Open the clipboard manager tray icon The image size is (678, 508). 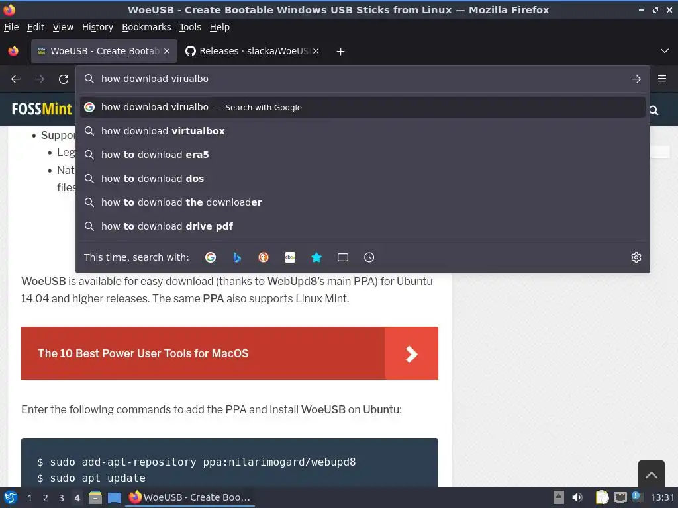pyautogui.click(x=602, y=497)
